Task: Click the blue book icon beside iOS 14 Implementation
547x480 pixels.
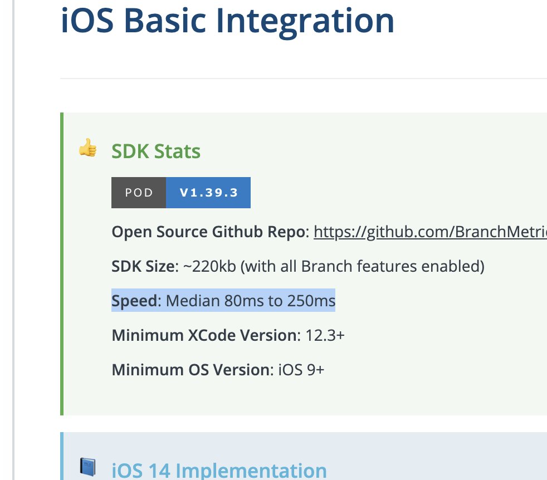Action: pyautogui.click(x=87, y=467)
